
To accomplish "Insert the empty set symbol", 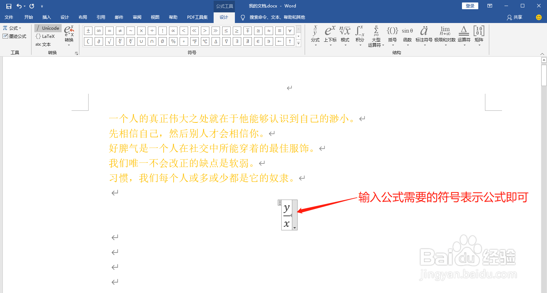I will 163,41.
